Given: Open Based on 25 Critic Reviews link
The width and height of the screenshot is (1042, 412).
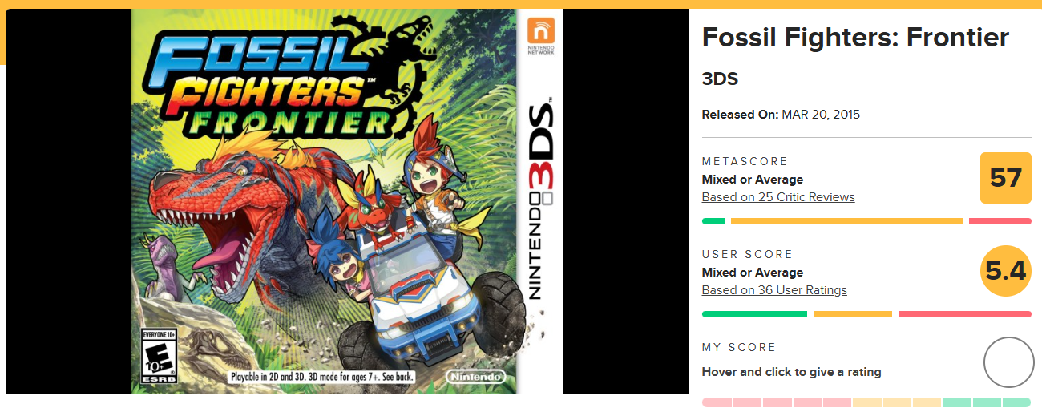Looking at the screenshot, I should [x=778, y=197].
